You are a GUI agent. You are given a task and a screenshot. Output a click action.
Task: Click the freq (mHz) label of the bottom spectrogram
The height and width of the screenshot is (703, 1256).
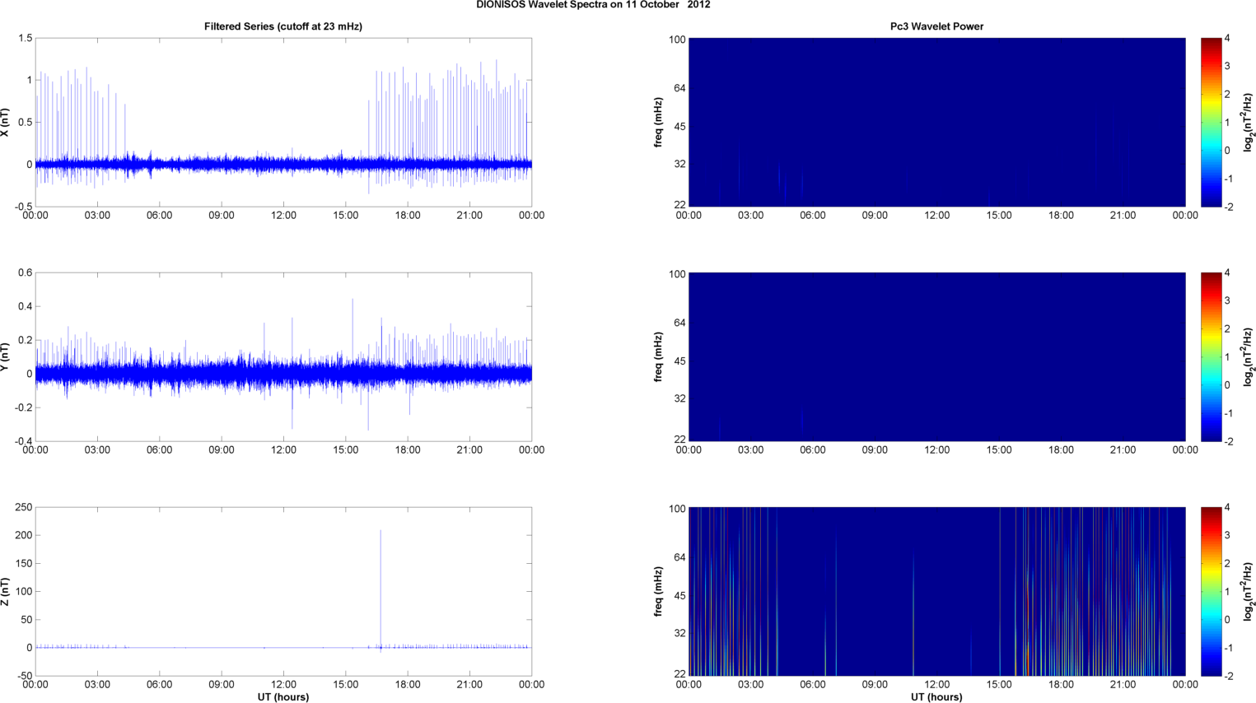[659, 592]
